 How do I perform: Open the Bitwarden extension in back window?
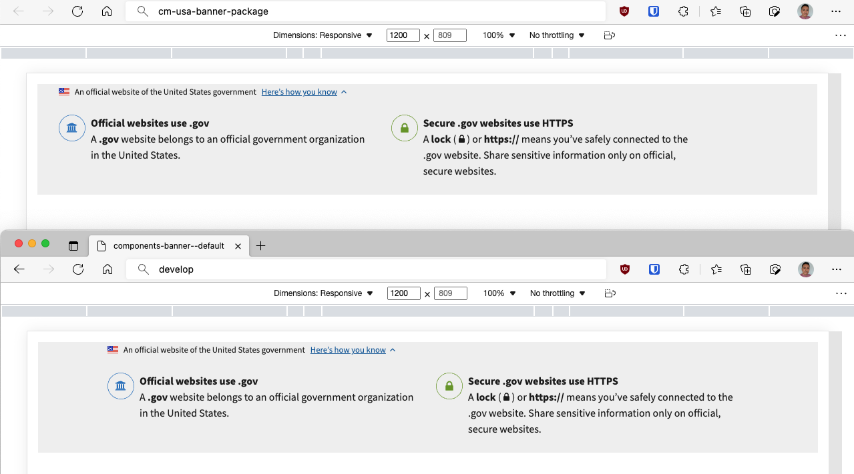654,11
